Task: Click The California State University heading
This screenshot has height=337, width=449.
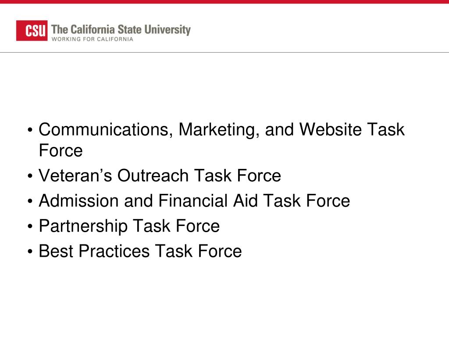Action: 121,30
